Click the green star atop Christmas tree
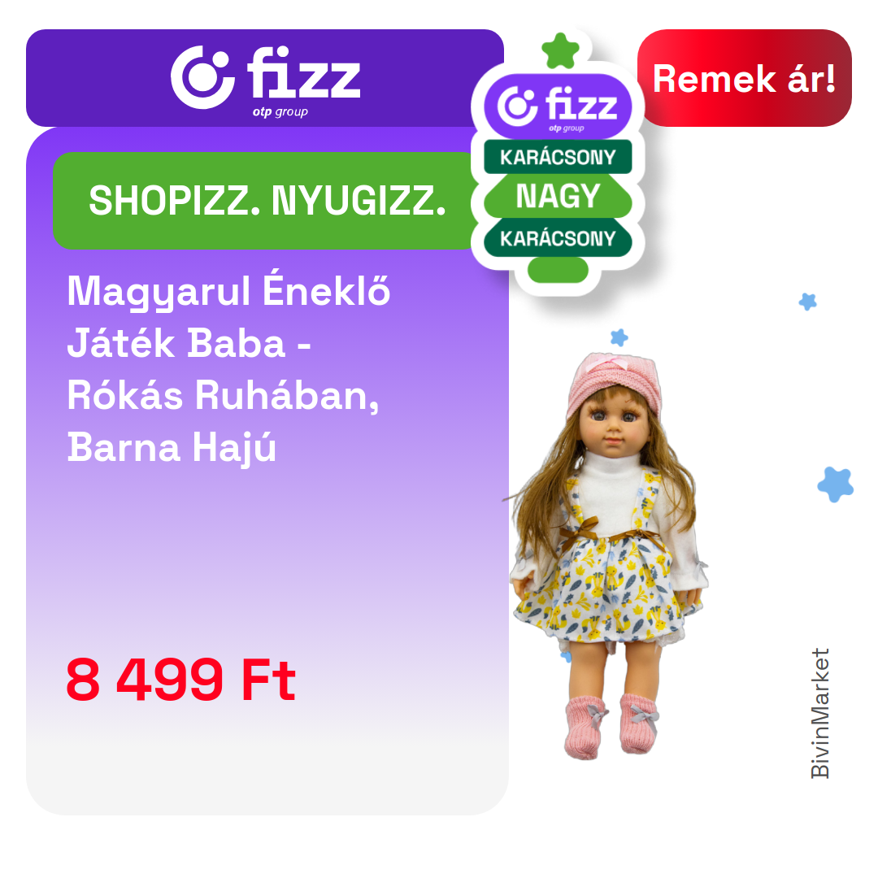This screenshot has width=878, height=878. pos(560,51)
